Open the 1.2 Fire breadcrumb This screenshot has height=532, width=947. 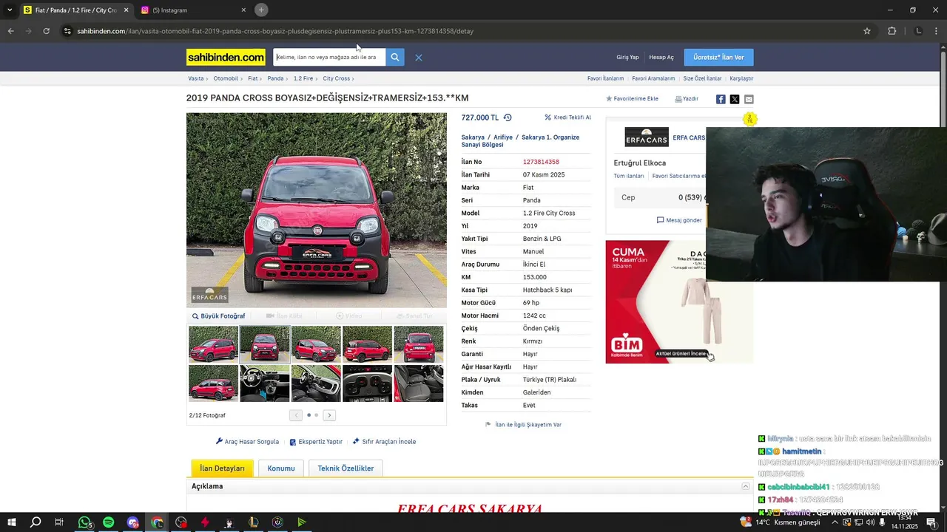(303, 78)
